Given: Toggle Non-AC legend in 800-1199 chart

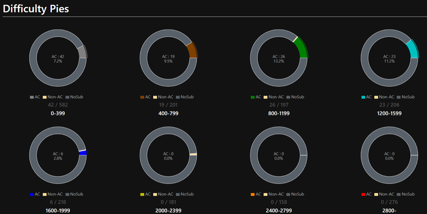Looking at the screenshot, I should (x=274, y=97).
